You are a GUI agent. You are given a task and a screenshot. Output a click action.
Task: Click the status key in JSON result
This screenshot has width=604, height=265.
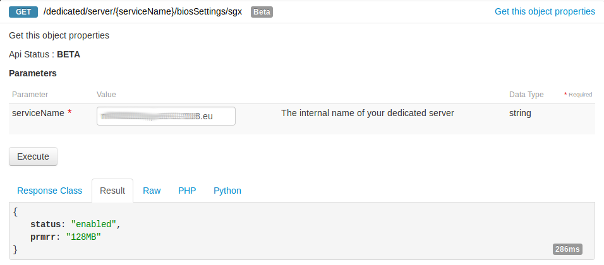click(46, 224)
